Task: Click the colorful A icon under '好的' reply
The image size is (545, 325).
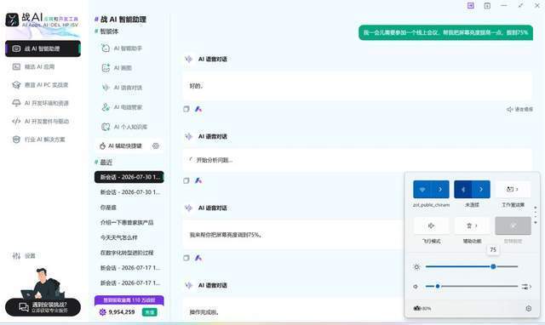Action: [x=198, y=109]
